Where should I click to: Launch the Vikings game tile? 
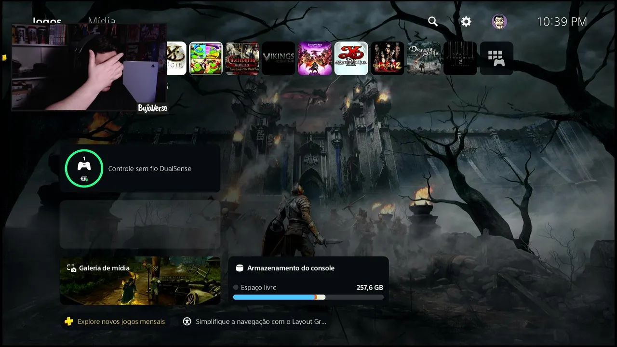279,58
